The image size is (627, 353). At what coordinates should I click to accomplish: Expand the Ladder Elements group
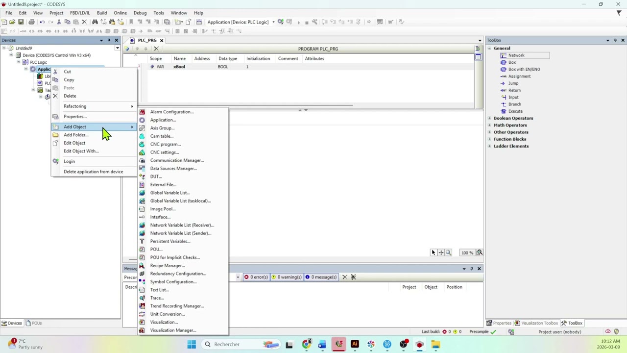(489, 146)
